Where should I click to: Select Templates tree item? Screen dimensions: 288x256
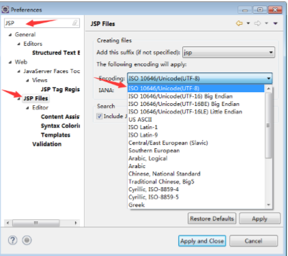point(55,135)
